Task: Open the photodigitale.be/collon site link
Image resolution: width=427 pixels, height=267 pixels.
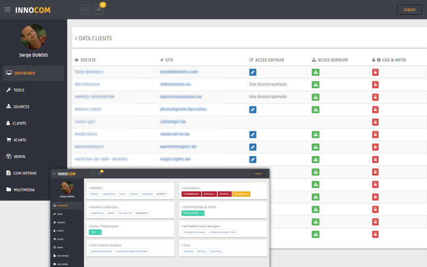Action: pos(183,109)
